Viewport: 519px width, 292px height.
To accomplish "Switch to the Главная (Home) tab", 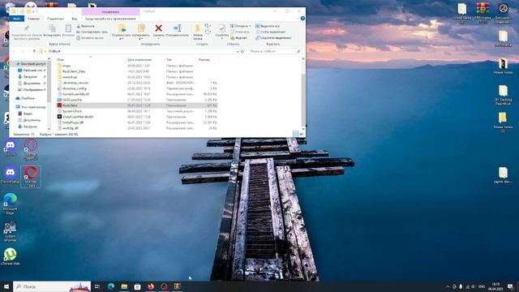I will [34, 19].
